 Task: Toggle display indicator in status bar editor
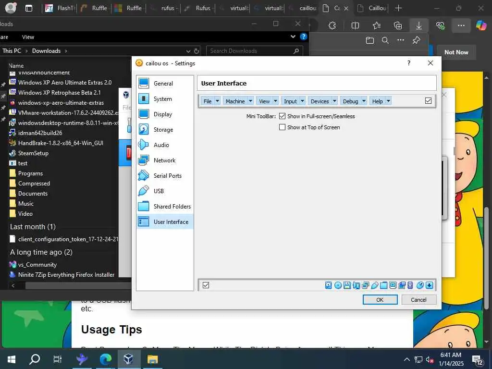pyautogui.click(x=393, y=285)
